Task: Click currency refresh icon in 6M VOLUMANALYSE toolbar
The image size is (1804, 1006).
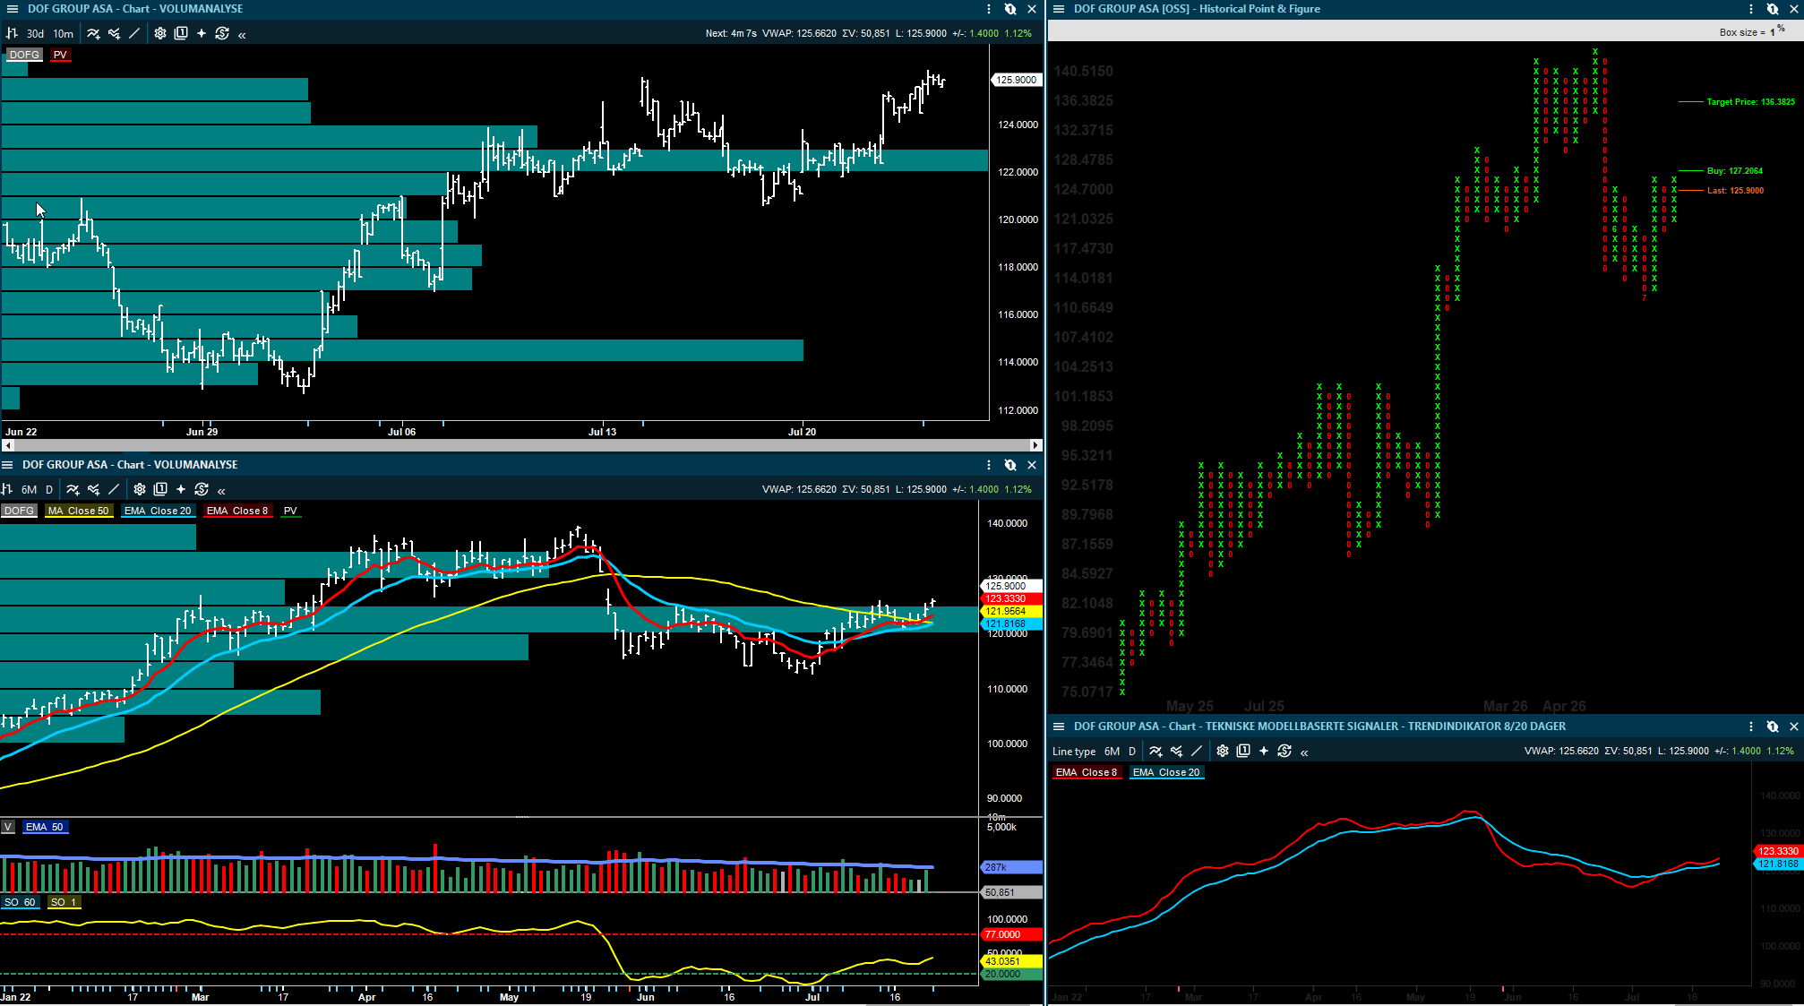Action: click(x=202, y=489)
